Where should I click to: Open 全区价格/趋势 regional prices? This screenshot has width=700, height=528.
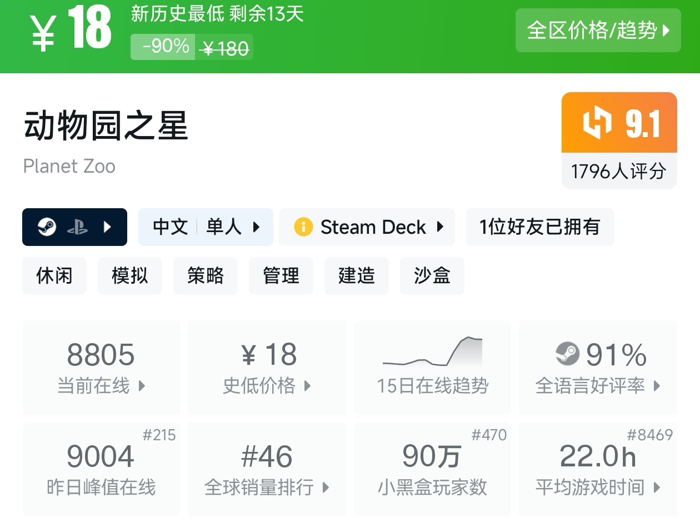point(598,31)
